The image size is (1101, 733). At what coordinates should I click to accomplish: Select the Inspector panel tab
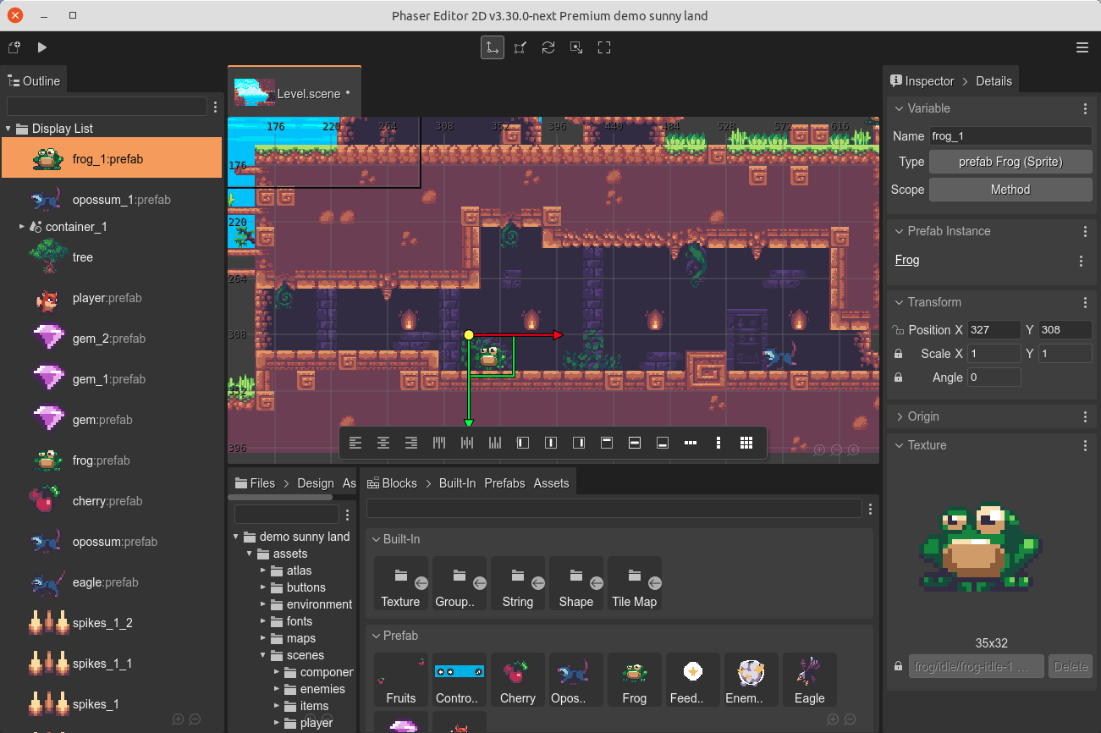(922, 81)
